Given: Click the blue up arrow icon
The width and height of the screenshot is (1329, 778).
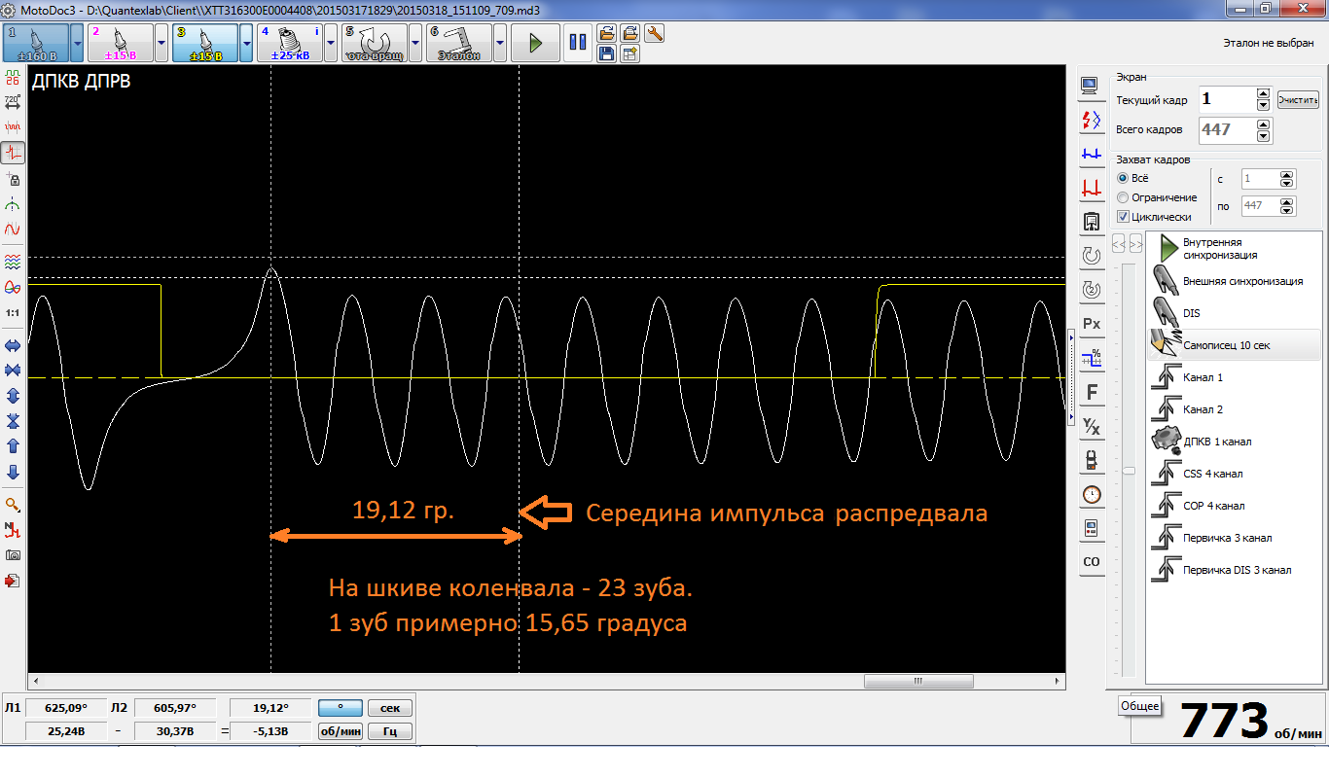Looking at the screenshot, I should (14, 446).
